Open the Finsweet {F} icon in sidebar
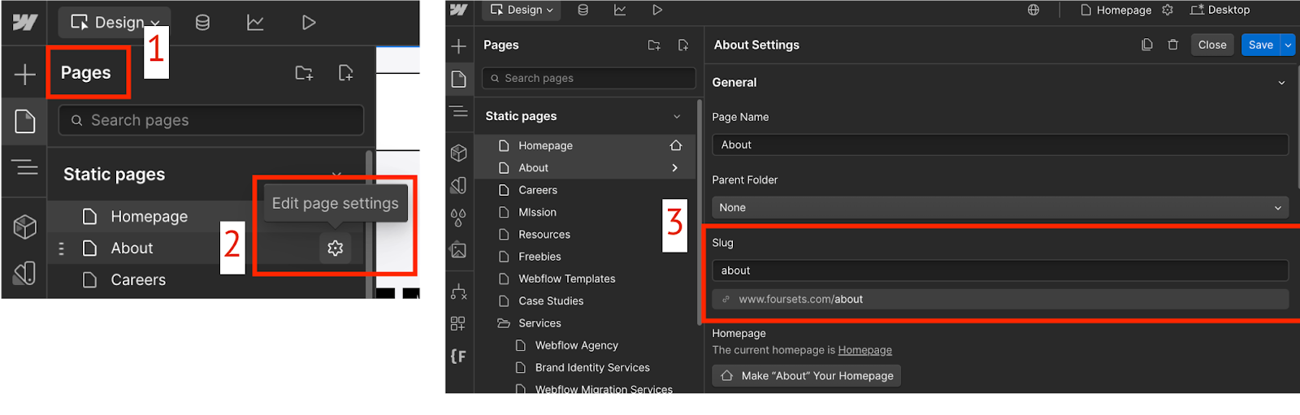This screenshot has width=1300, height=415. coord(458,356)
